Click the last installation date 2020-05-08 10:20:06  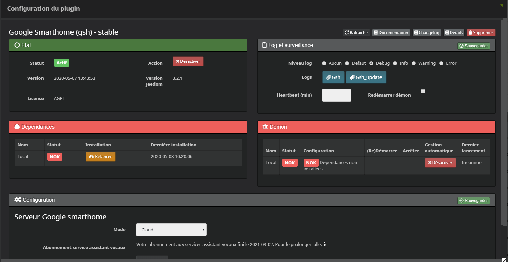coord(172,157)
